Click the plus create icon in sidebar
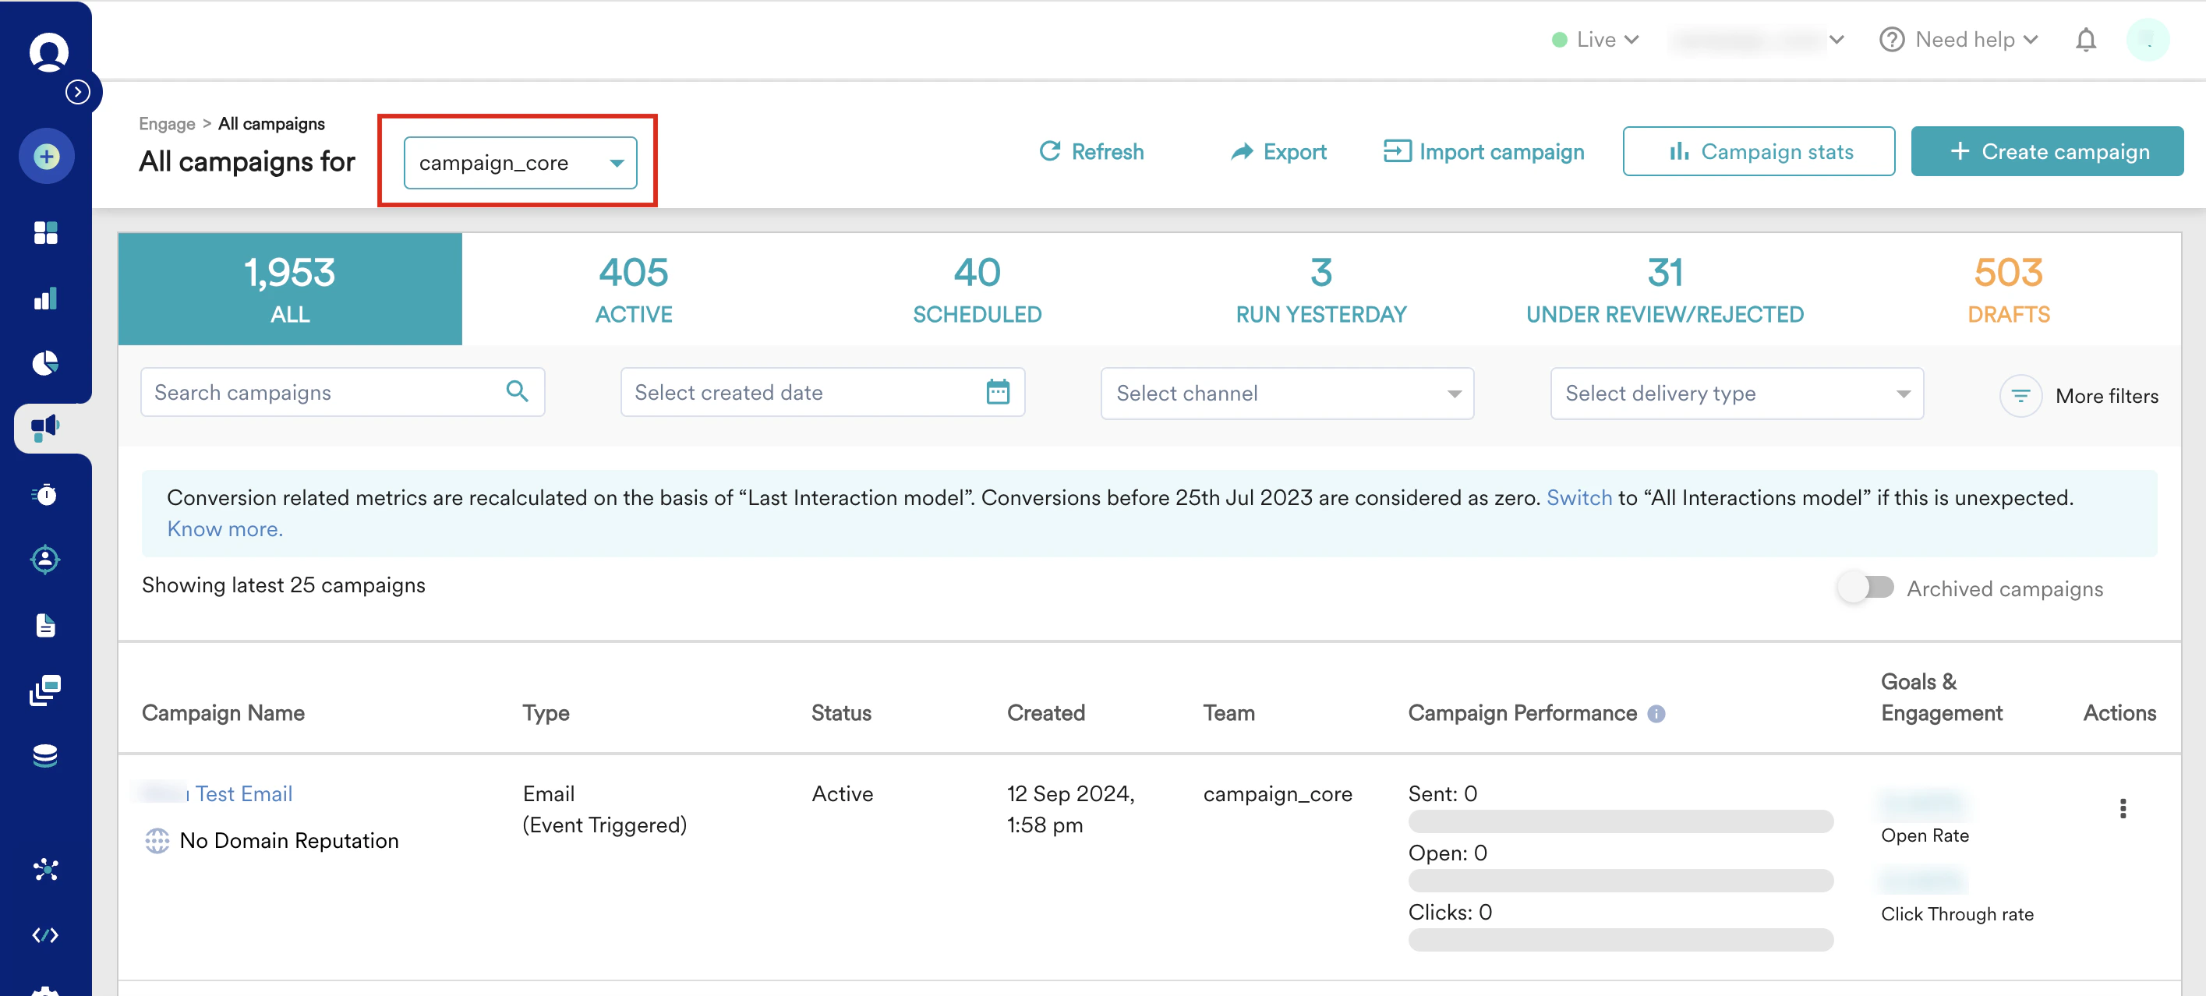The height and width of the screenshot is (996, 2206). (46, 157)
